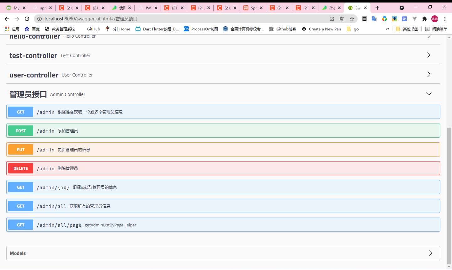Click the scrollbar down arrow
Viewport: 452px width, 270px height.
[x=449, y=267]
